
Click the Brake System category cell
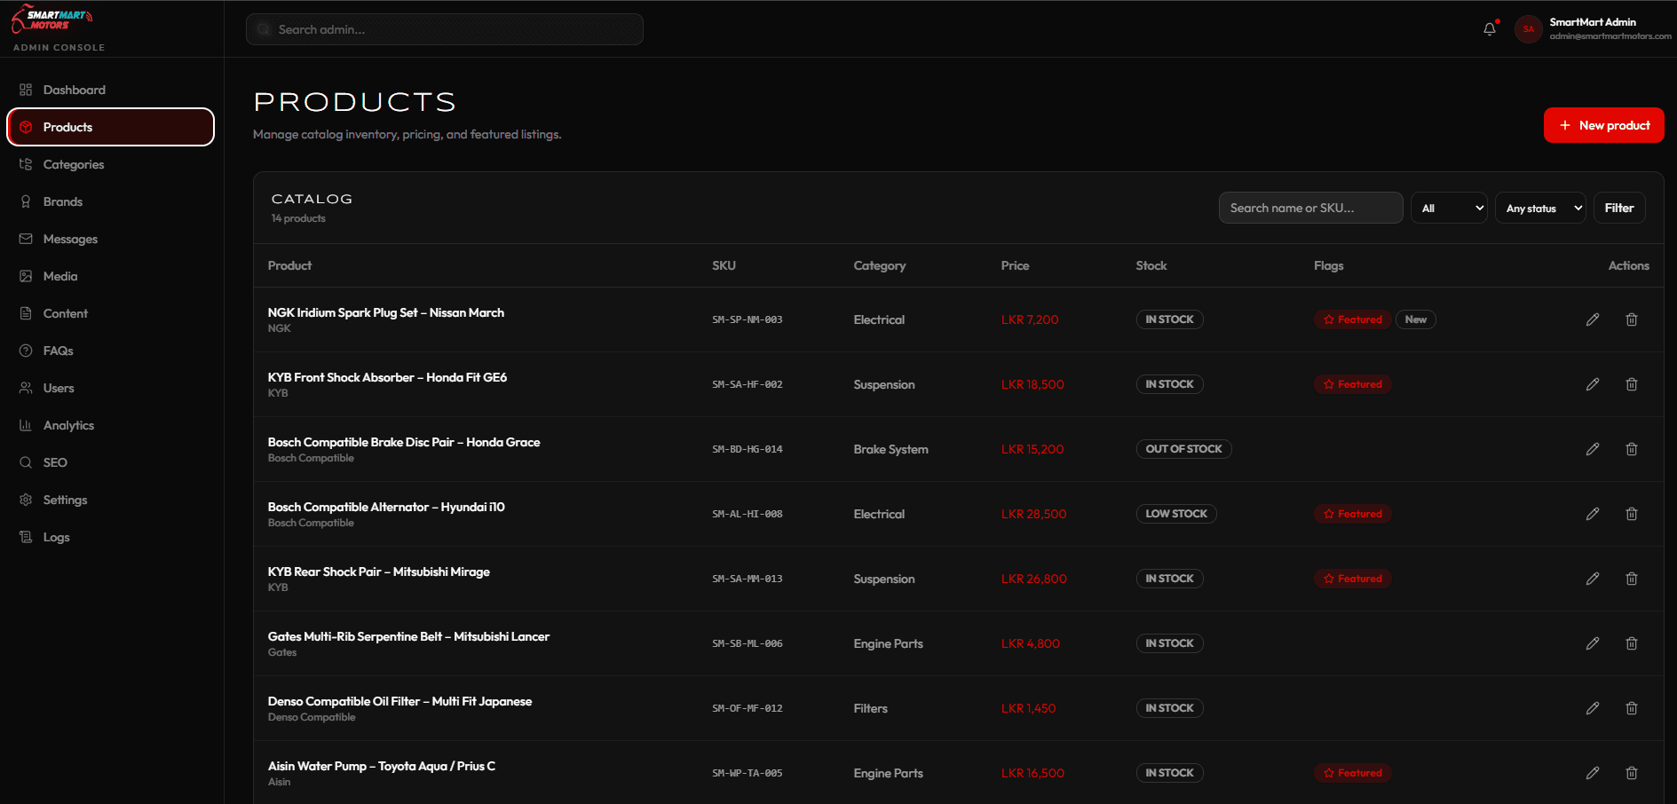click(x=891, y=449)
